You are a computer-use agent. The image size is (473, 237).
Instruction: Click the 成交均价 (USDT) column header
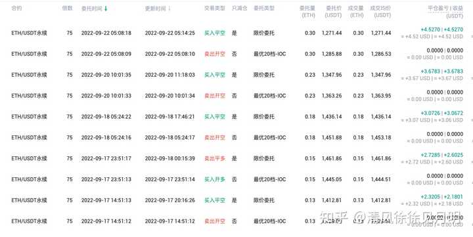click(380, 11)
